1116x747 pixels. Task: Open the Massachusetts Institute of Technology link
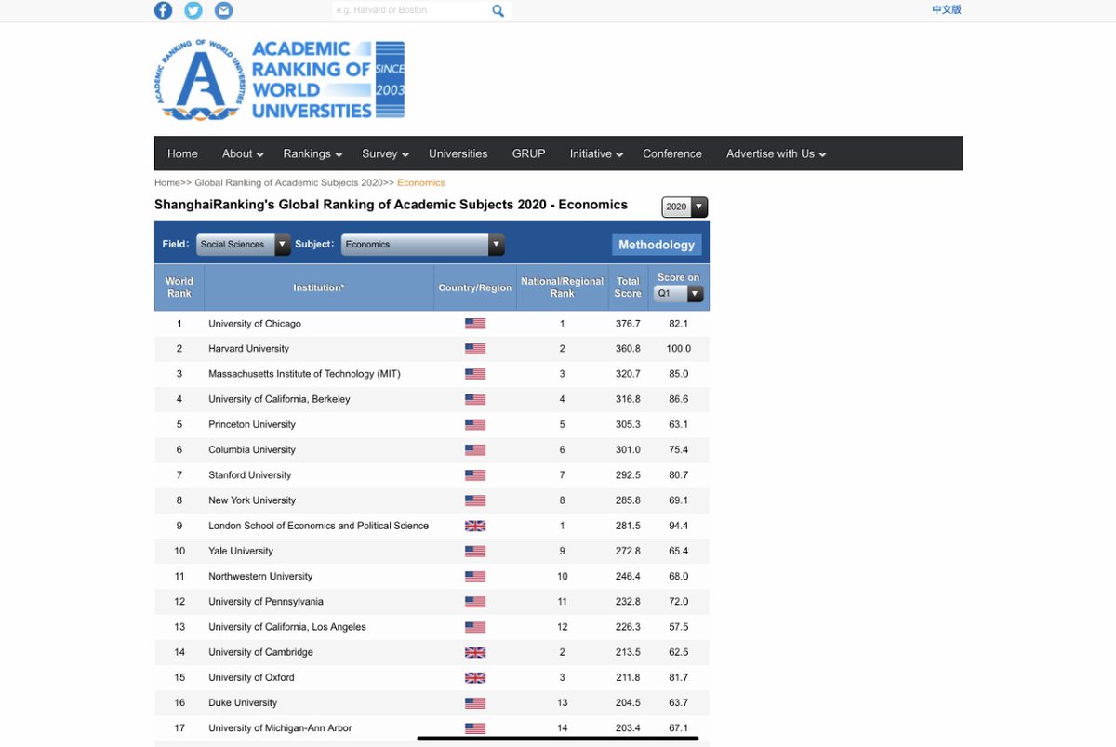pyautogui.click(x=304, y=374)
